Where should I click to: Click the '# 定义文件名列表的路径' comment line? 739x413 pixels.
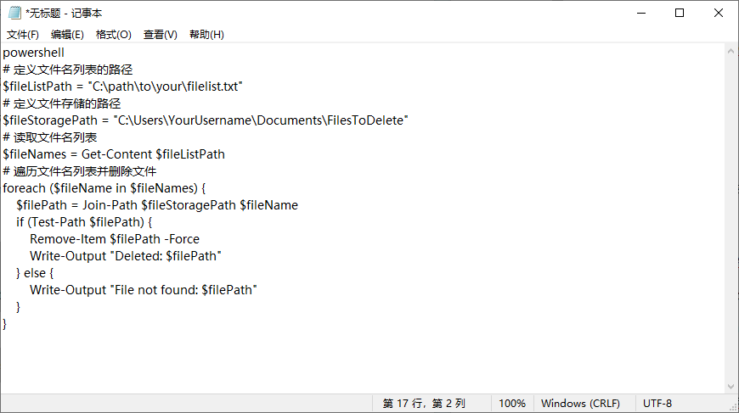68,70
